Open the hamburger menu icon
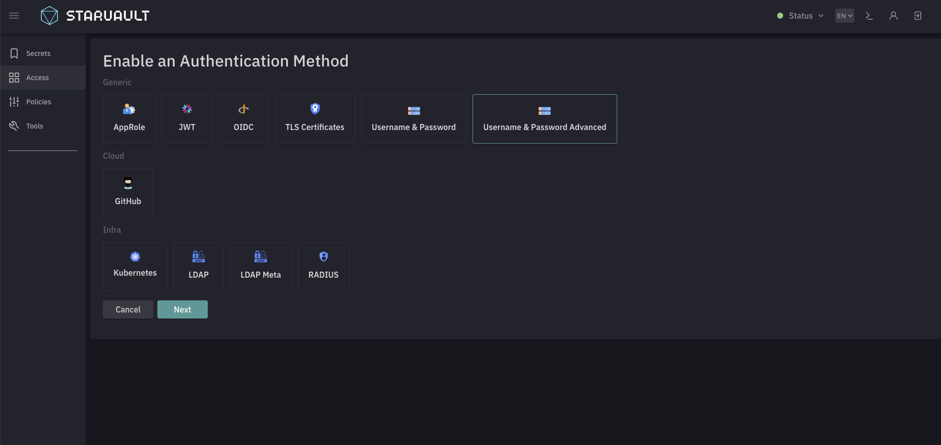The width and height of the screenshot is (941, 445). (14, 16)
